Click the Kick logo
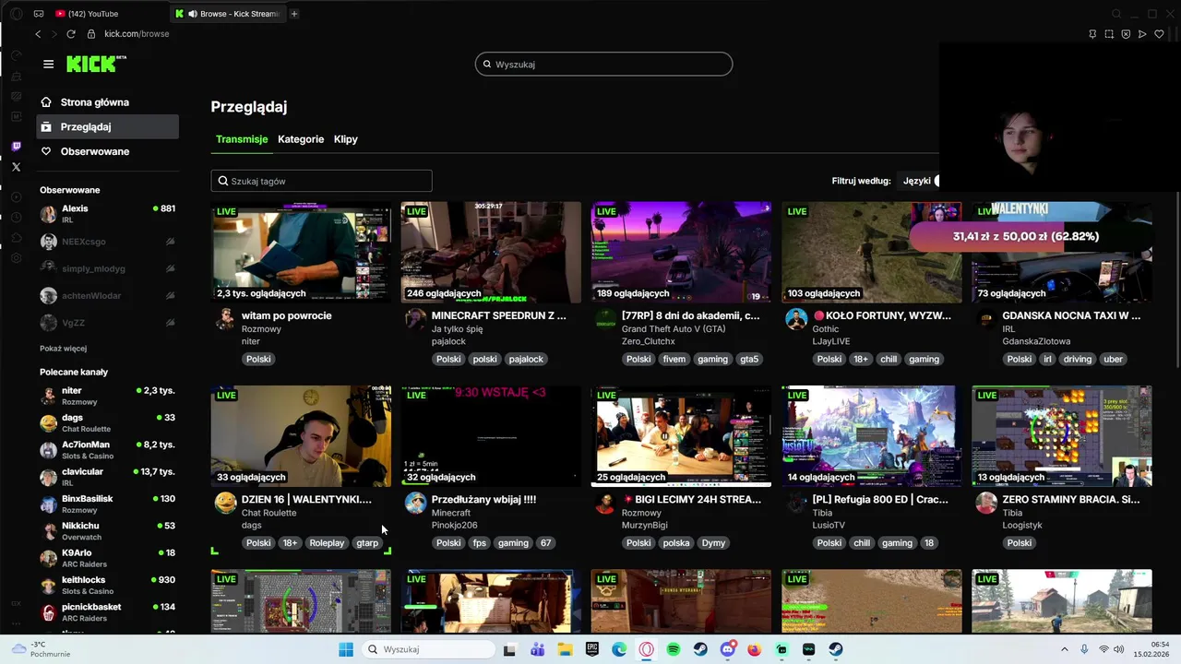The height and width of the screenshot is (664, 1181). 96,64
